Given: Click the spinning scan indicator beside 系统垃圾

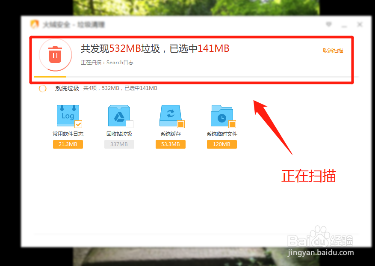Looking at the screenshot, I should pos(42,88).
